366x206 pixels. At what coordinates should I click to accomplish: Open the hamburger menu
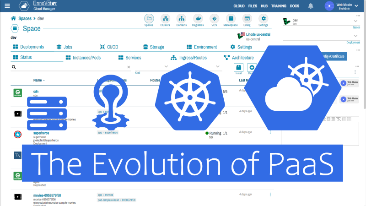tap(7, 6)
